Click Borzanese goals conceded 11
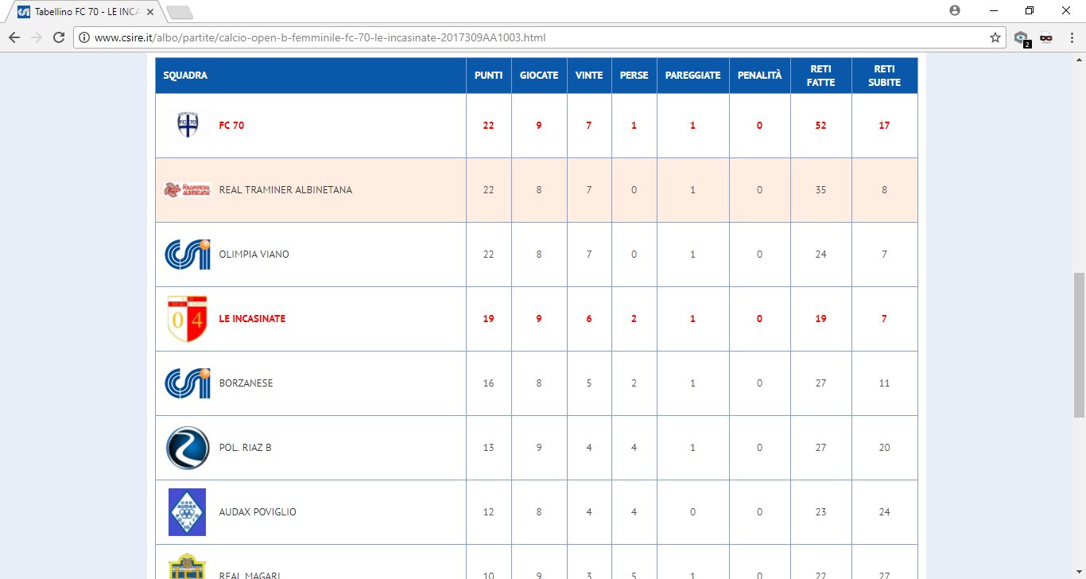The width and height of the screenshot is (1086, 579). tap(884, 383)
